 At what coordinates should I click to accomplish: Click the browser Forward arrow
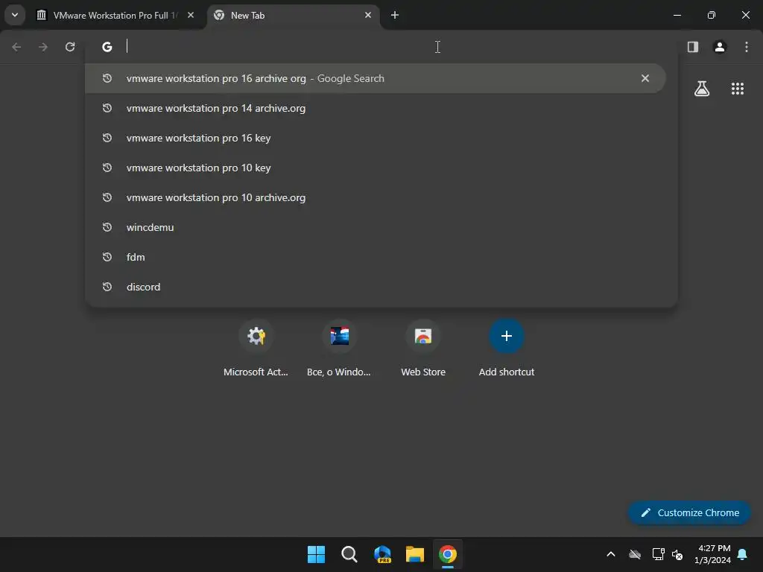pyautogui.click(x=43, y=47)
